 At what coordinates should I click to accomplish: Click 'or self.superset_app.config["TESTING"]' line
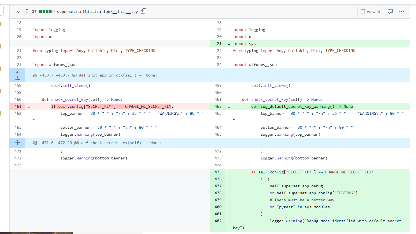pyautogui.click(x=314, y=193)
